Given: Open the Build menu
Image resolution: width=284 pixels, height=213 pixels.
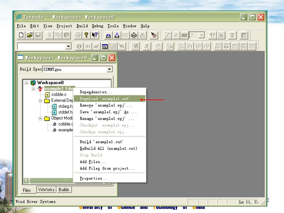Looking at the screenshot, I should [x=82, y=26].
